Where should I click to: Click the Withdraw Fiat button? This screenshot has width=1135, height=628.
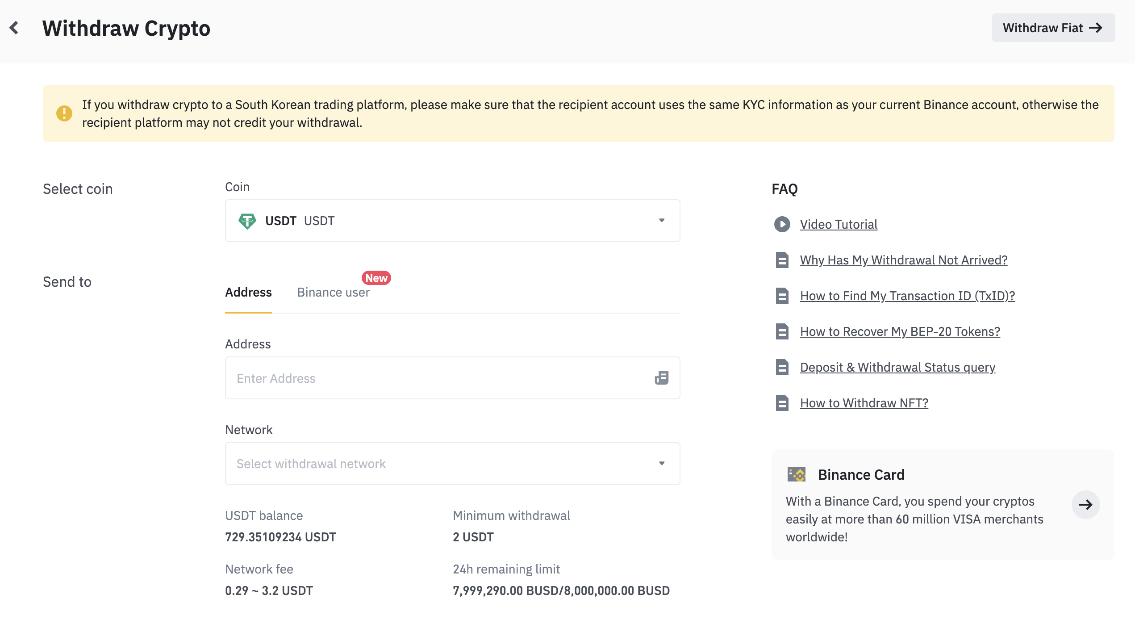(1053, 28)
